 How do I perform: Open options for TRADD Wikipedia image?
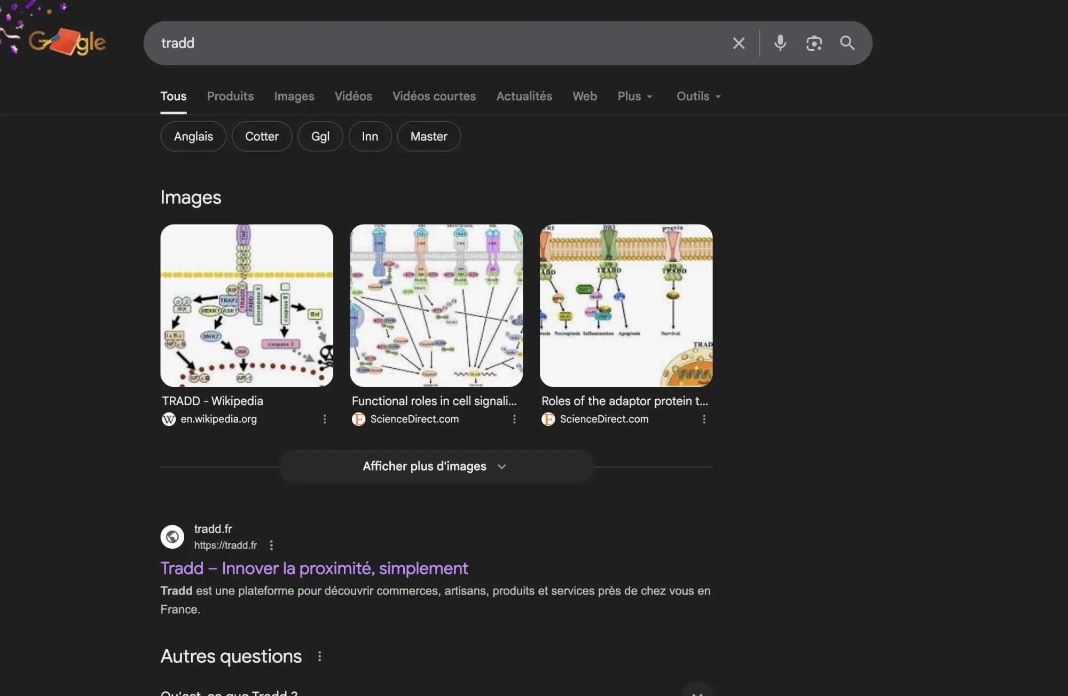pos(325,420)
